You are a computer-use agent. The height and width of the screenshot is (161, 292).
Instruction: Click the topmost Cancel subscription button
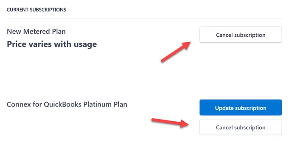click(241, 35)
